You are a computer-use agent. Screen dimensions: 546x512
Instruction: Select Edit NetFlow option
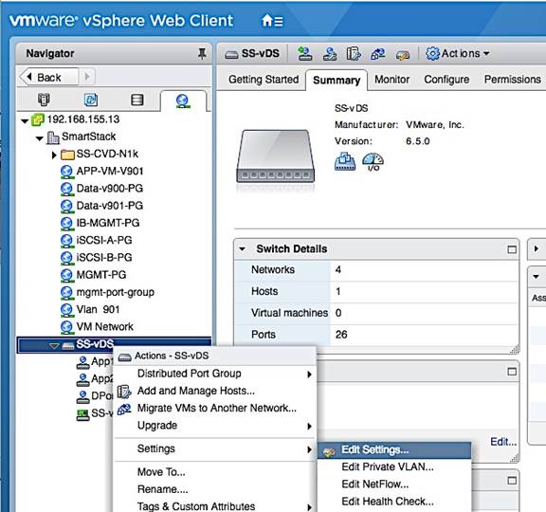click(394, 485)
